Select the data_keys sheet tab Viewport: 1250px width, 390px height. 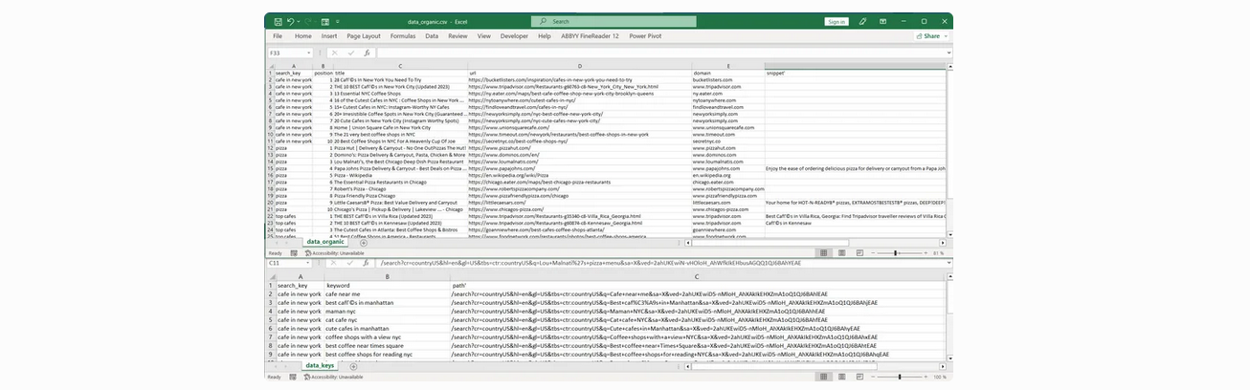(x=320, y=366)
